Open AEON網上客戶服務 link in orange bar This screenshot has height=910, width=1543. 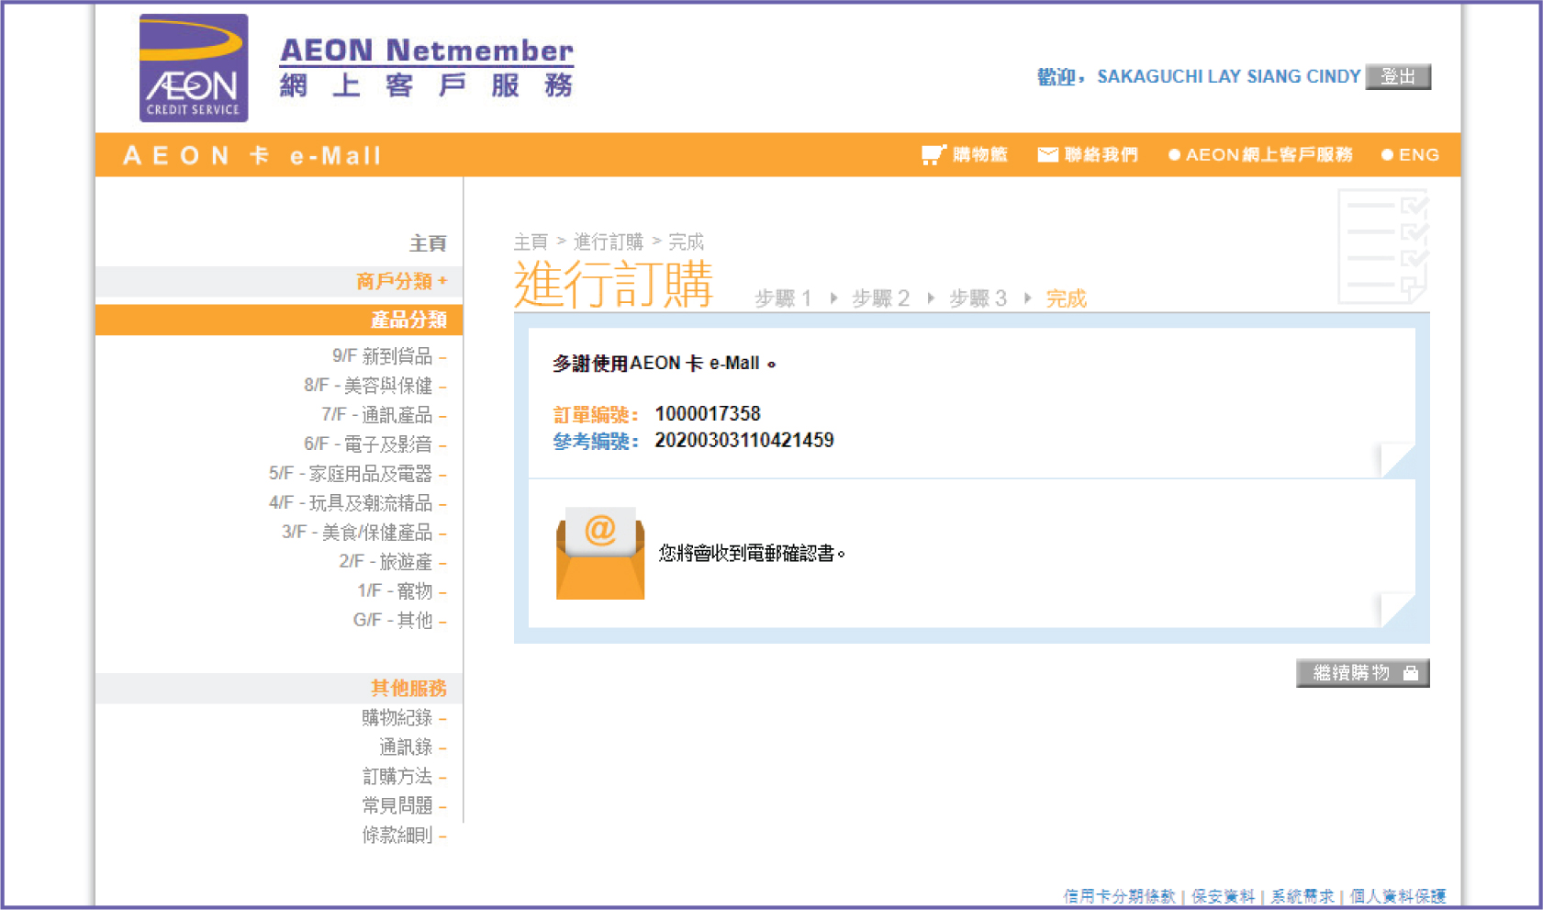1260,154
